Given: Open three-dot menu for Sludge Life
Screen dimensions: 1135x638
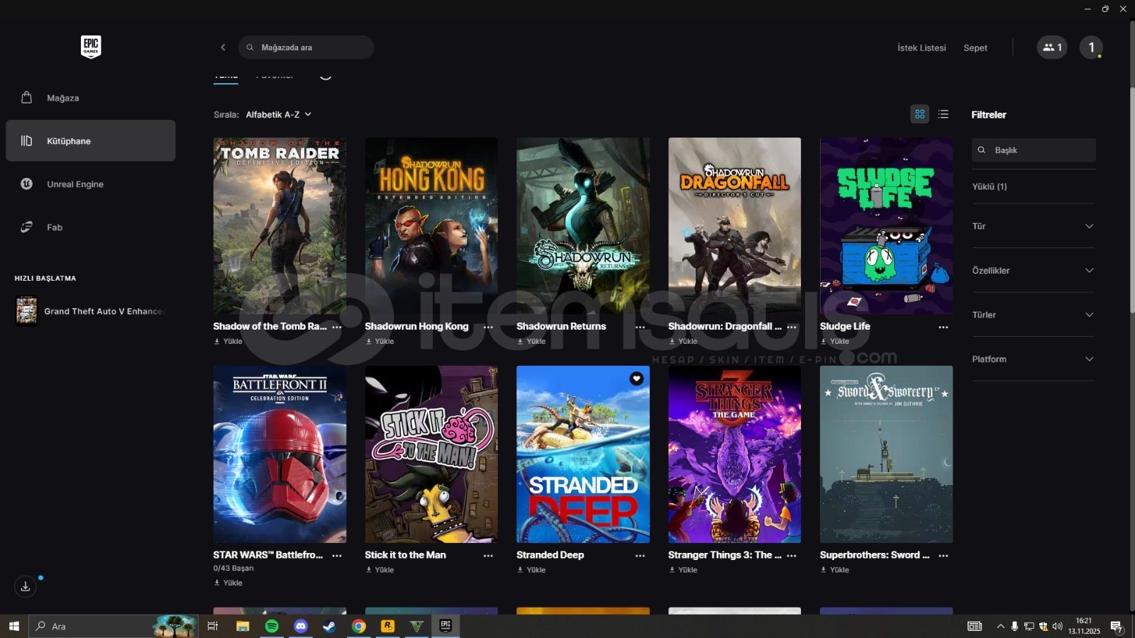Looking at the screenshot, I should click(943, 327).
